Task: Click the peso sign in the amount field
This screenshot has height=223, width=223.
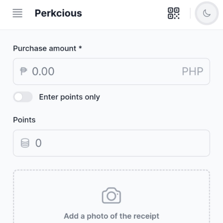Action: (x=24, y=71)
